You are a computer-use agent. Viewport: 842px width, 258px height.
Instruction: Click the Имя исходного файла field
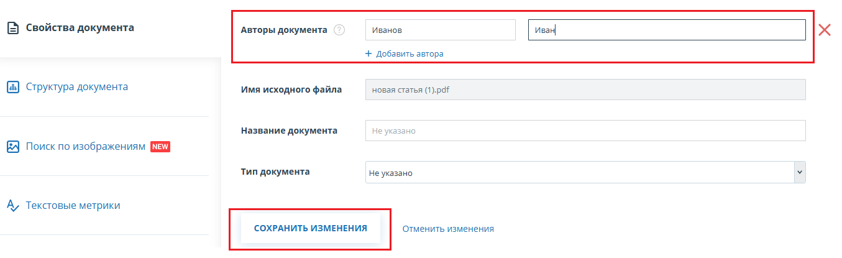point(585,90)
